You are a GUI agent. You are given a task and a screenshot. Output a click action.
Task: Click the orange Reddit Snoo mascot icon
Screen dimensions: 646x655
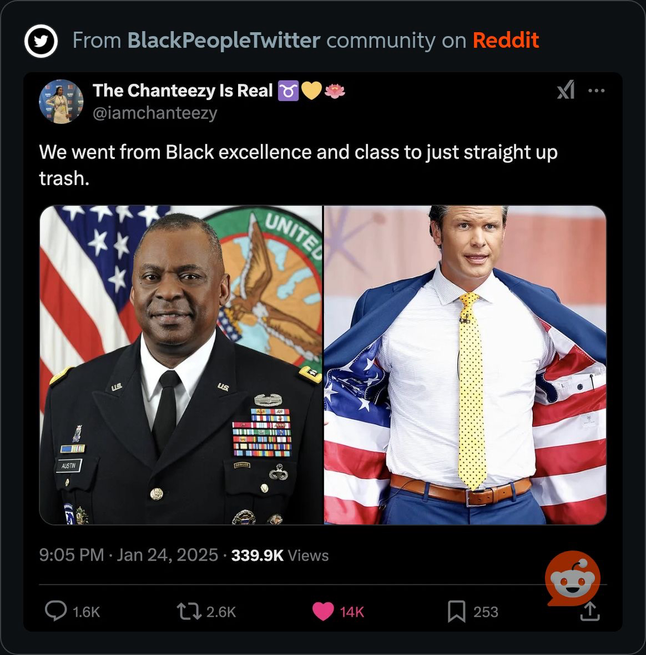573,578
